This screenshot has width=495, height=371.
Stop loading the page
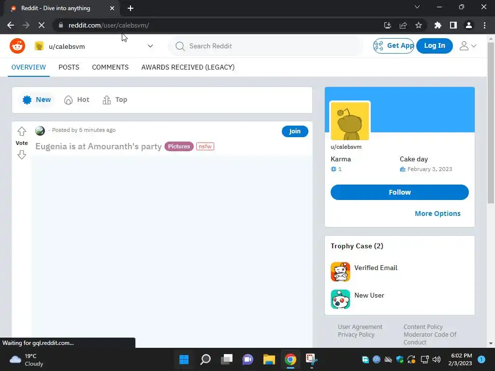[x=42, y=25]
